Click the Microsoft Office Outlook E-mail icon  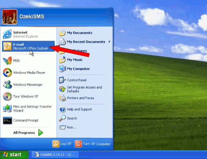coord(7,46)
